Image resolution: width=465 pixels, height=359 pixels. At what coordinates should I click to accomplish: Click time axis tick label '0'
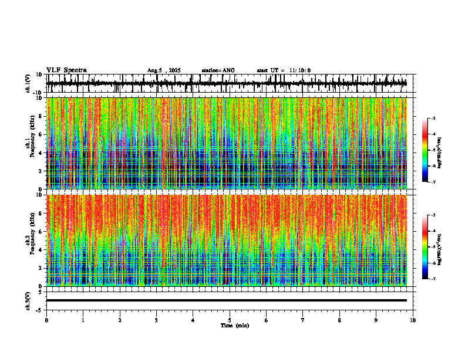click(46, 320)
